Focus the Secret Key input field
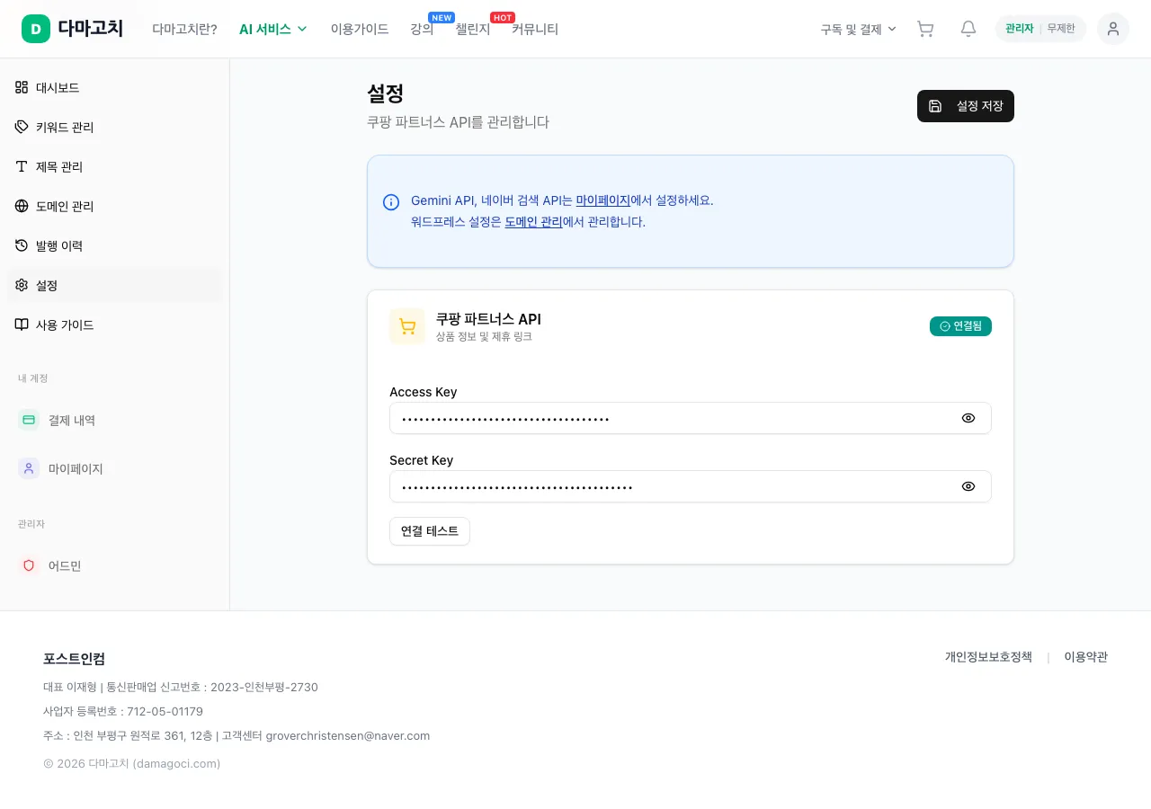Image resolution: width=1151 pixels, height=809 pixels. 691,486
